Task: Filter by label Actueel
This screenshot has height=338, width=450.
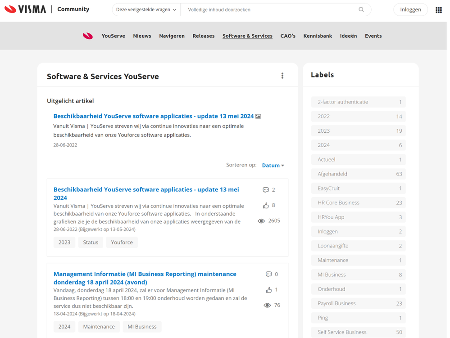Action: point(359,159)
